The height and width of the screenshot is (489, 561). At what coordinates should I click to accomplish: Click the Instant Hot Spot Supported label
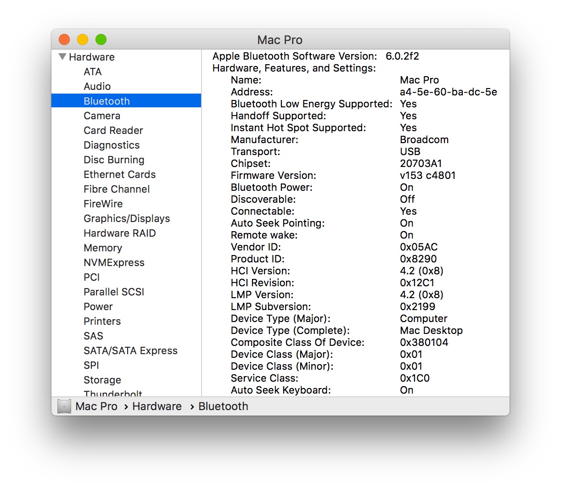(x=298, y=128)
